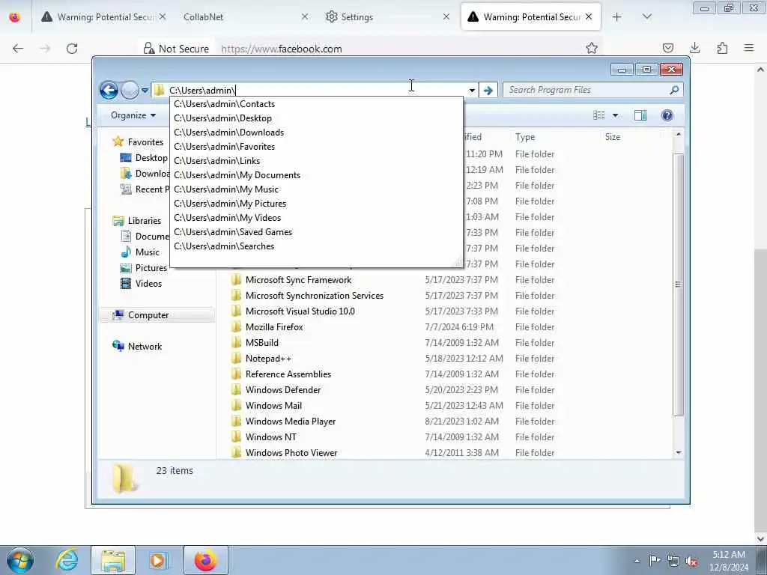The image size is (767, 575).
Task: Choose C:\Users\admin\Saved Games suggestion
Action: [316, 232]
